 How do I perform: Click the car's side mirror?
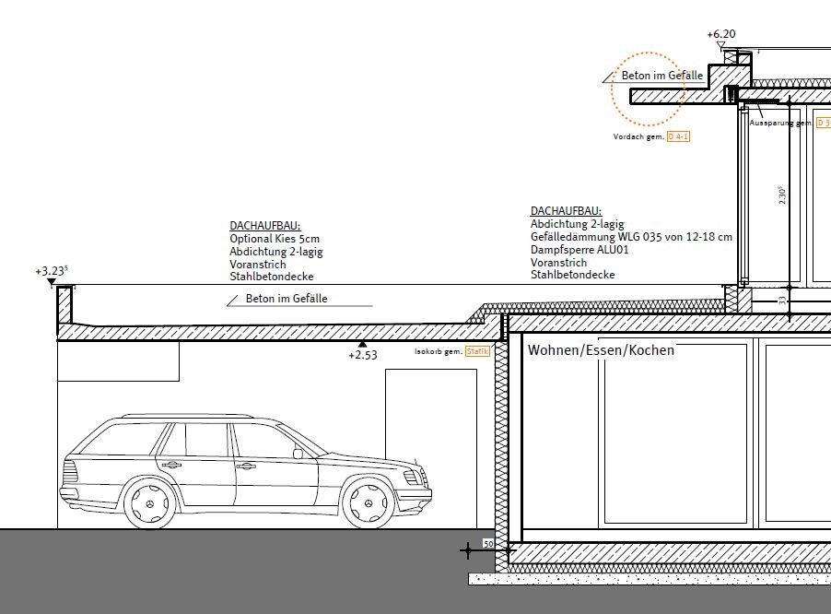tap(298, 453)
